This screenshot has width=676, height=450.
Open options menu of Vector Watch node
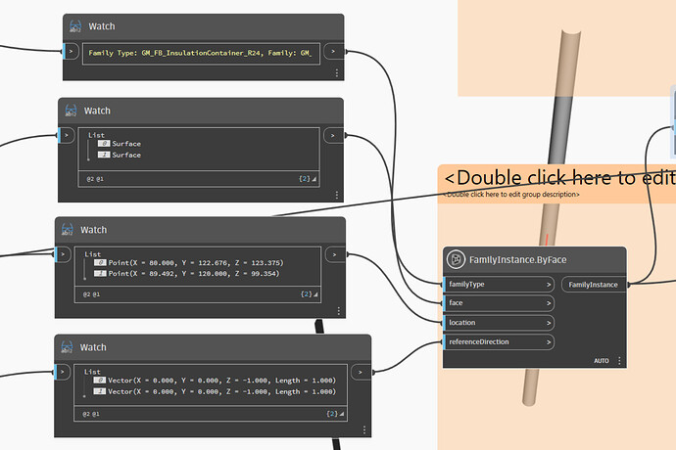coord(364,429)
